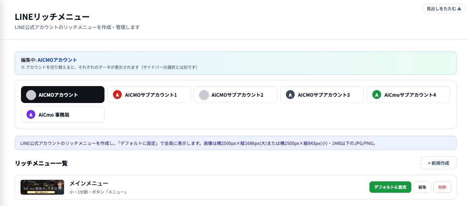This screenshot has width=468, height=206.
Task: Click the subtitle about LINE公式アカウントのリッチメニュー
Action: (x=77, y=28)
